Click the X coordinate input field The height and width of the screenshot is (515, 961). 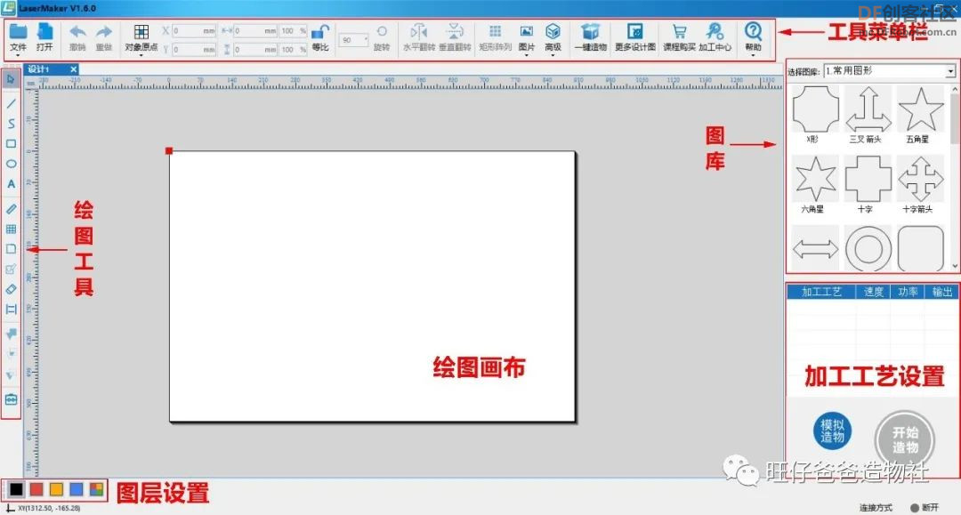click(194, 30)
